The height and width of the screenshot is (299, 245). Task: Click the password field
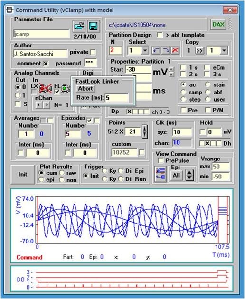click(x=91, y=63)
